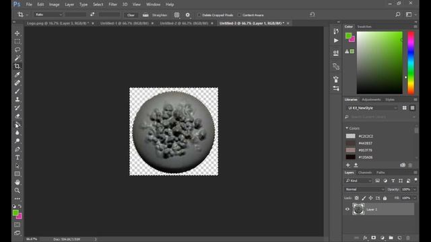Toggle Quick Mask mode
The width and height of the screenshot is (431, 242).
coord(18,225)
